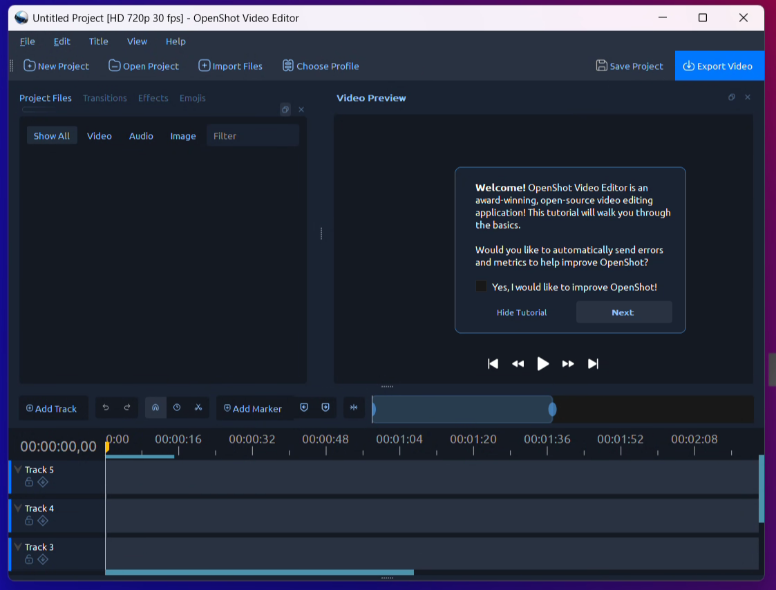The width and height of the screenshot is (776, 590).
Task: Go to the next marker
Action: pos(325,408)
